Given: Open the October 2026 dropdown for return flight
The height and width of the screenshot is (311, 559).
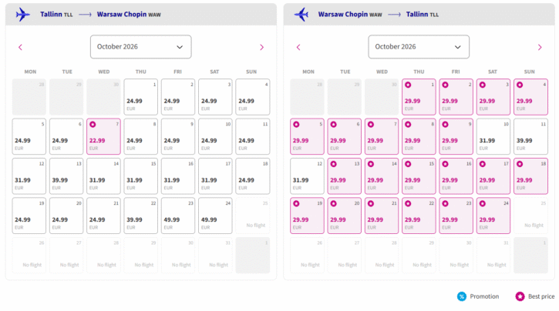Looking at the screenshot, I should pyautogui.click(x=419, y=47).
